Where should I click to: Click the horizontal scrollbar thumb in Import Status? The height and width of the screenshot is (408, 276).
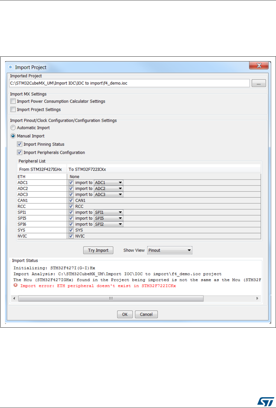point(111,299)
